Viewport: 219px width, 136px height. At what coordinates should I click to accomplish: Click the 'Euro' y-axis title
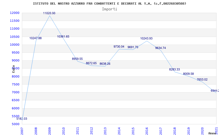point(13,69)
